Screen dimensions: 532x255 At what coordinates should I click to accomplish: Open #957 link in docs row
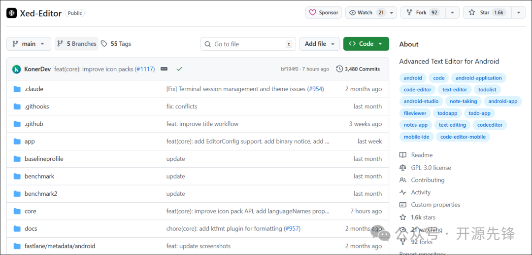(x=292, y=228)
